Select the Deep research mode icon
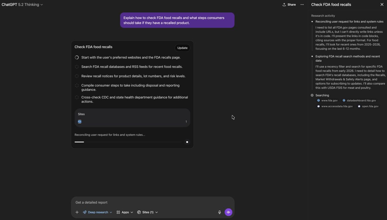 [85, 212]
